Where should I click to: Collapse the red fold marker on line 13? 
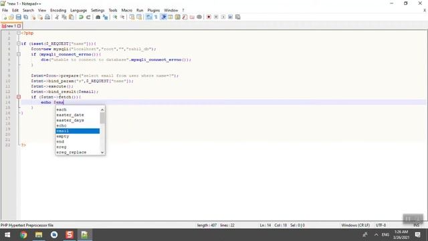[19, 97]
